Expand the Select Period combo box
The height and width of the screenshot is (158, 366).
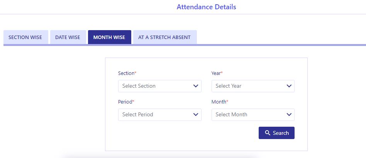coord(160,114)
